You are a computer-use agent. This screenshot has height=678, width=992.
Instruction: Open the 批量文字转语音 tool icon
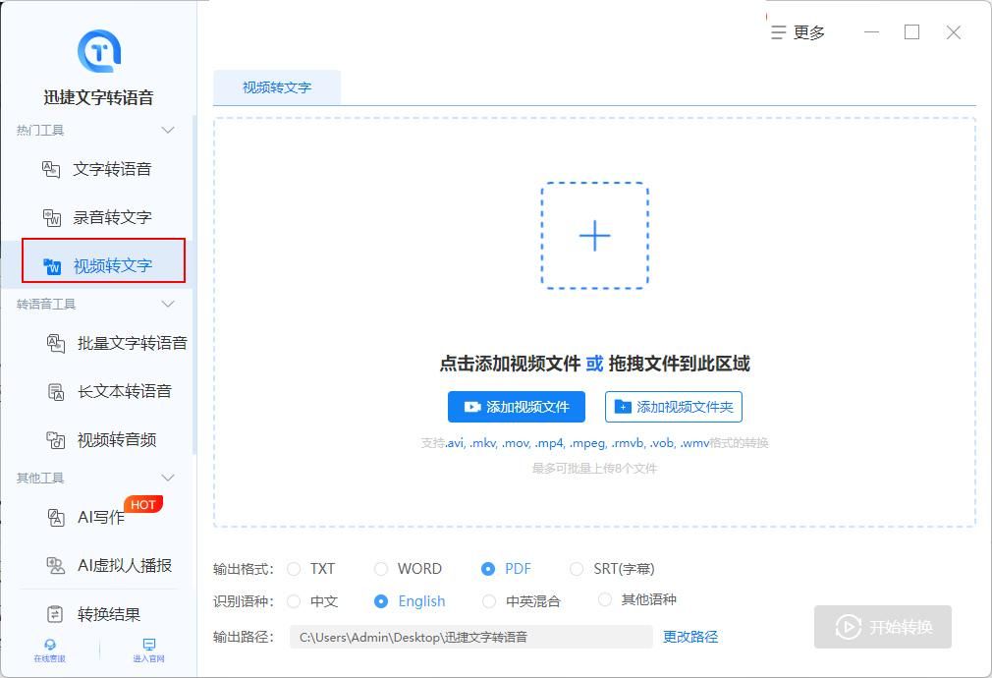[56, 343]
